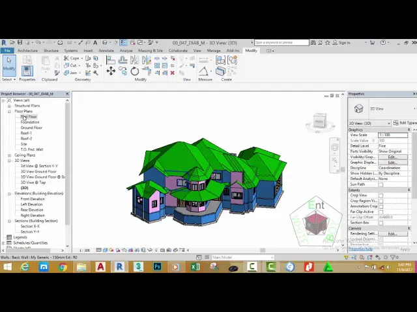Collapse the Graphics properties section
The image size is (417, 312).
tap(409, 129)
